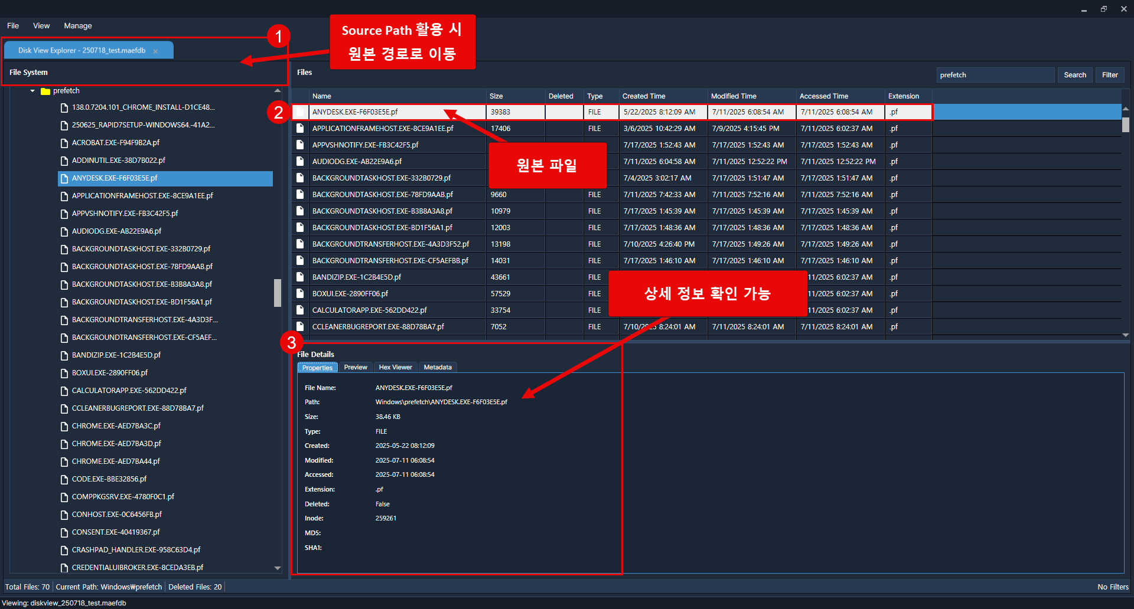Click file icon beside CONSENT.EXE-40419367.pf in tree
Screen dimensions: 1134x609
tap(64, 532)
